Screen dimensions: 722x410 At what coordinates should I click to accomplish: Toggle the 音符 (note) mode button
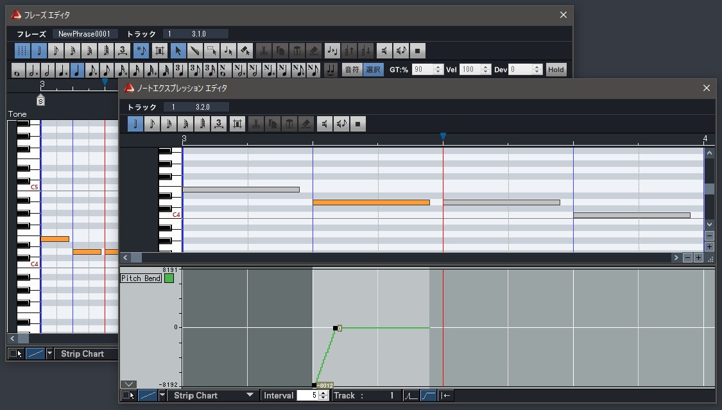(352, 69)
